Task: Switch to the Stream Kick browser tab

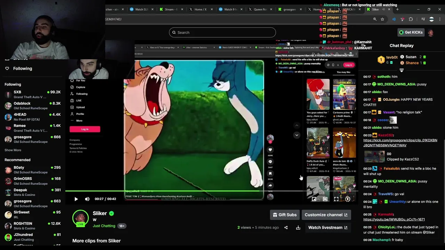Action: tap(170, 9)
